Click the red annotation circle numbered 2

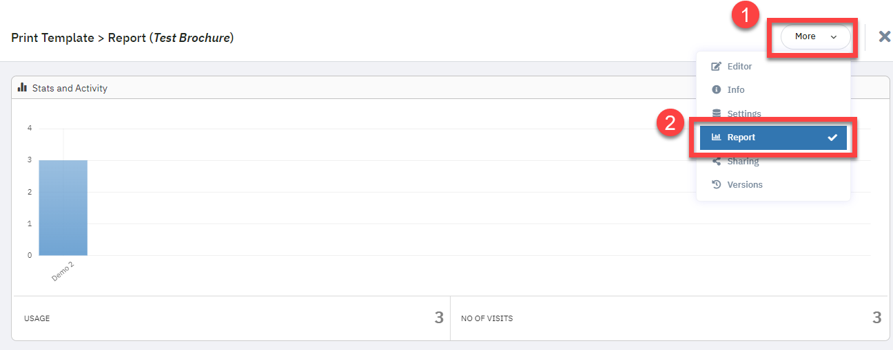click(x=670, y=124)
